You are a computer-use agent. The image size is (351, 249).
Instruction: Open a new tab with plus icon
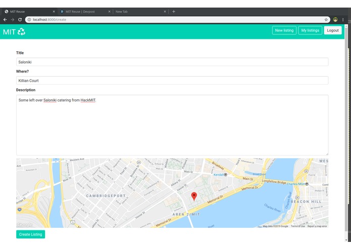[174, 12]
